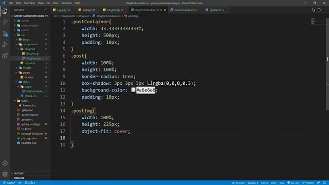The image size is (329, 185).
Task: Click the master branch indicator in status bar
Action: [9, 183]
